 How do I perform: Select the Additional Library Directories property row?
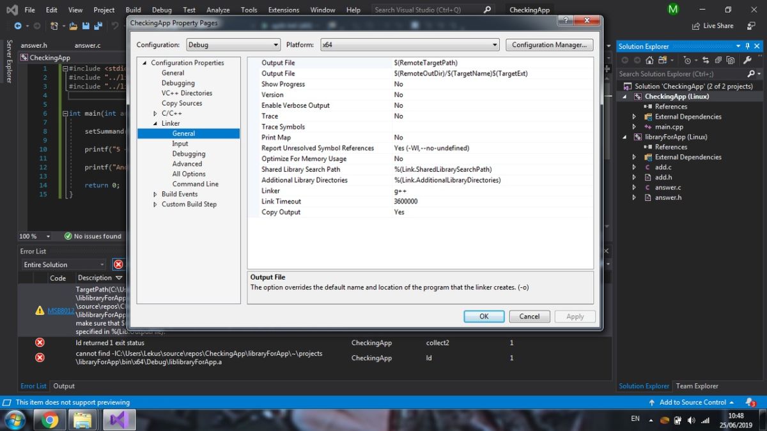coord(419,180)
